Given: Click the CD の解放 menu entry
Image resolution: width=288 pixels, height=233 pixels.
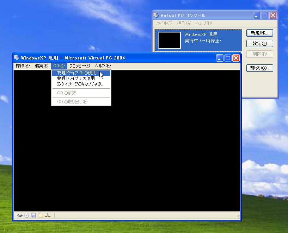Looking at the screenshot, I should [81, 93].
